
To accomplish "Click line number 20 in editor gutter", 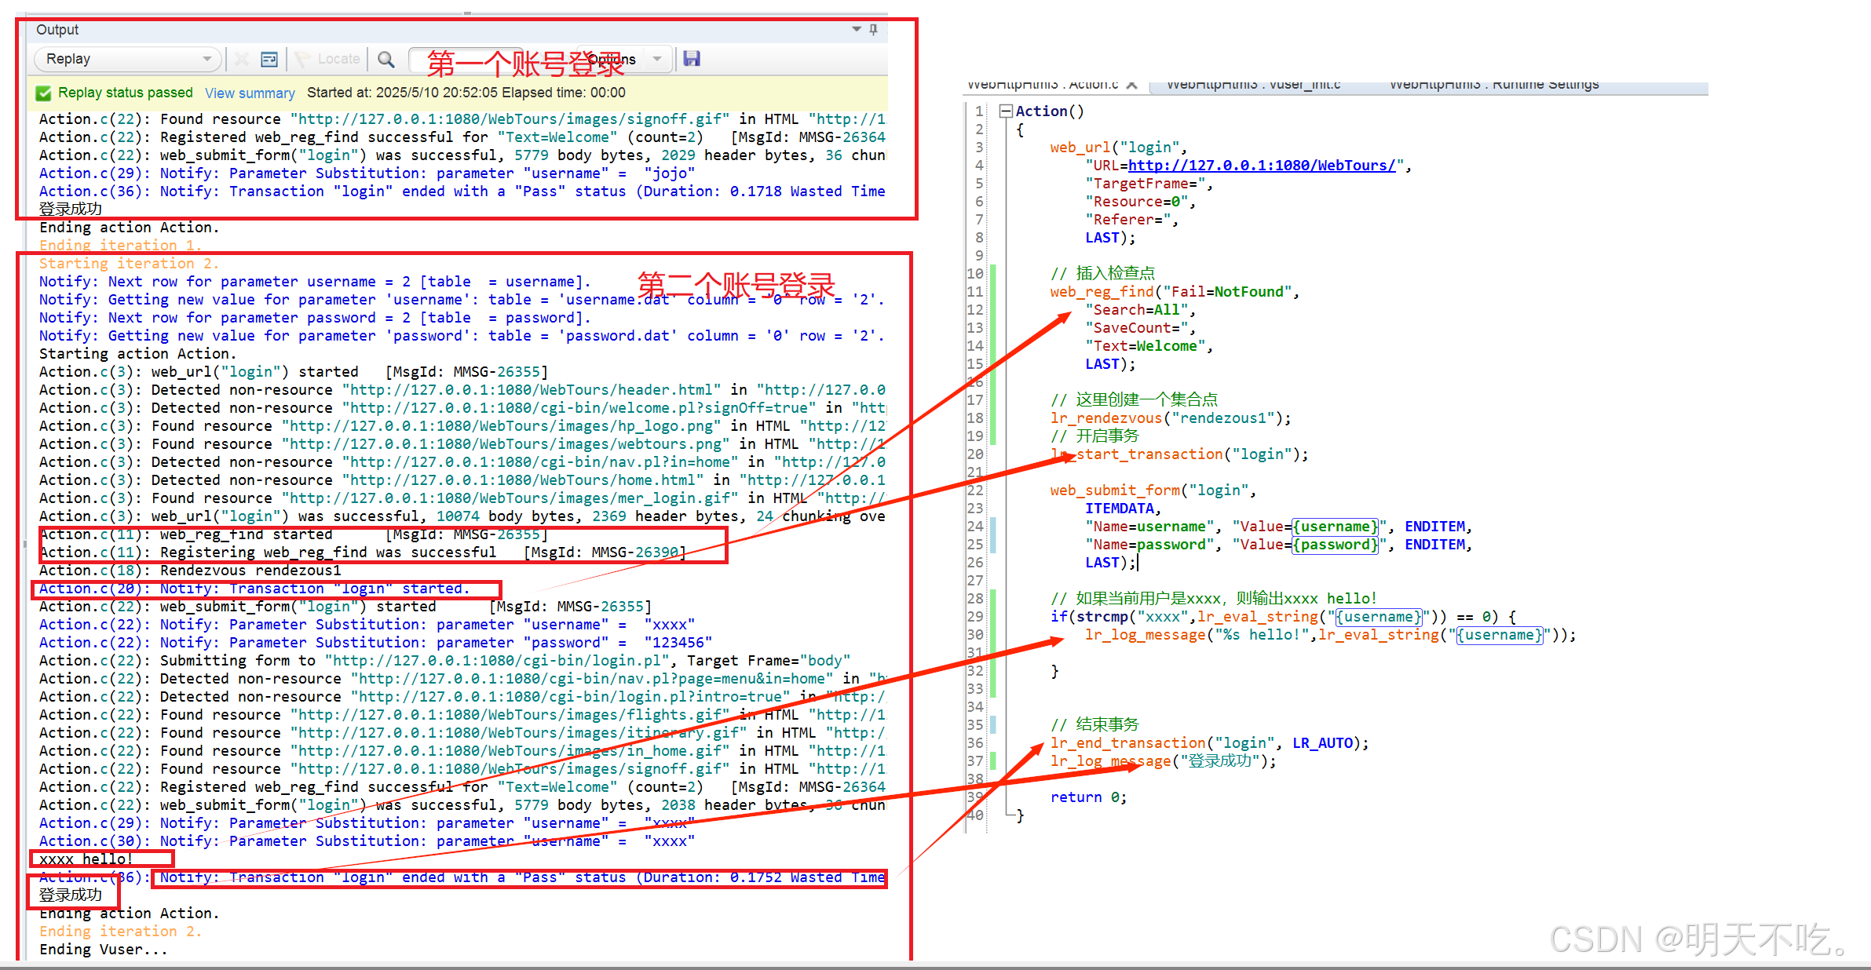I will coord(975,454).
